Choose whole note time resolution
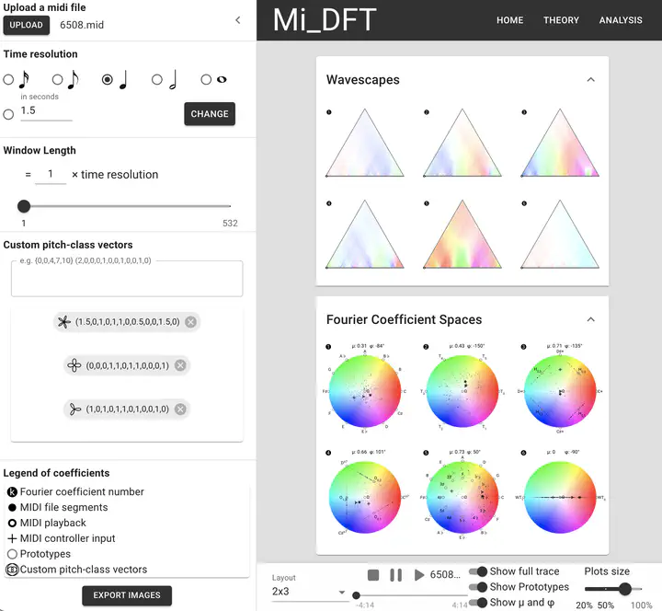 pyautogui.click(x=206, y=80)
